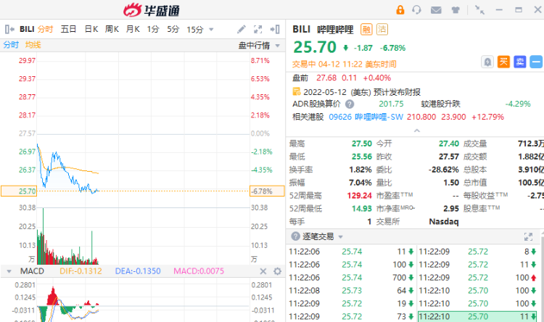Click the pencil drawing tool icon
544x322 pixels.
click(242, 30)
